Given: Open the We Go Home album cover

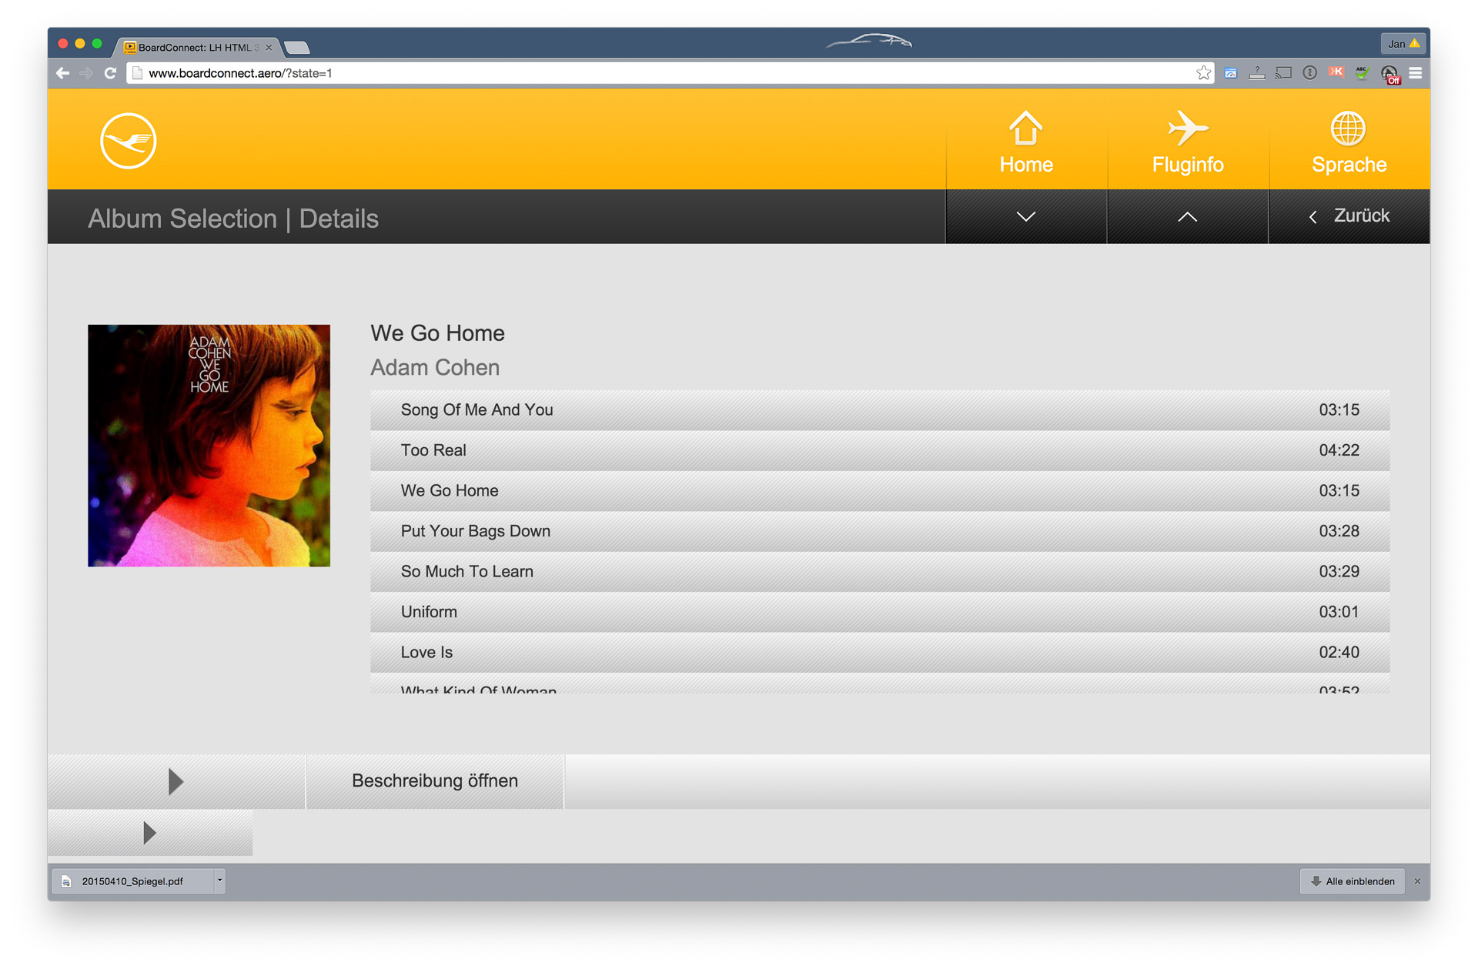Looking at the screenshot, I should tap(209, 446).
